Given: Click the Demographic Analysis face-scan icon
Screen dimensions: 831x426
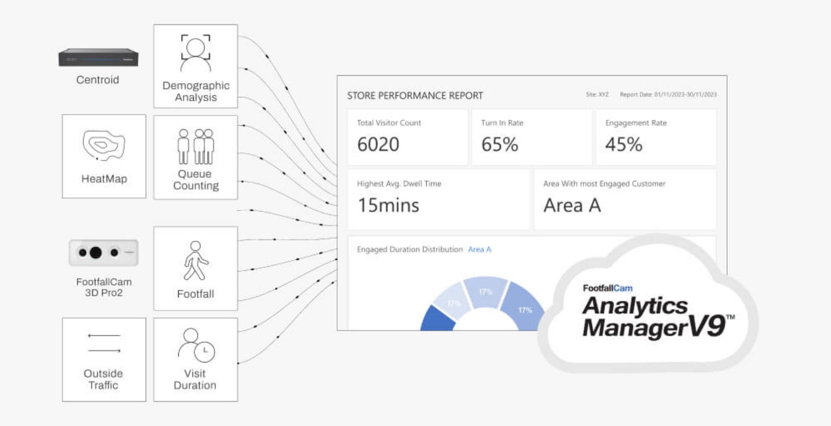Looking at the screenshot, I should click(x=196, y=53).
